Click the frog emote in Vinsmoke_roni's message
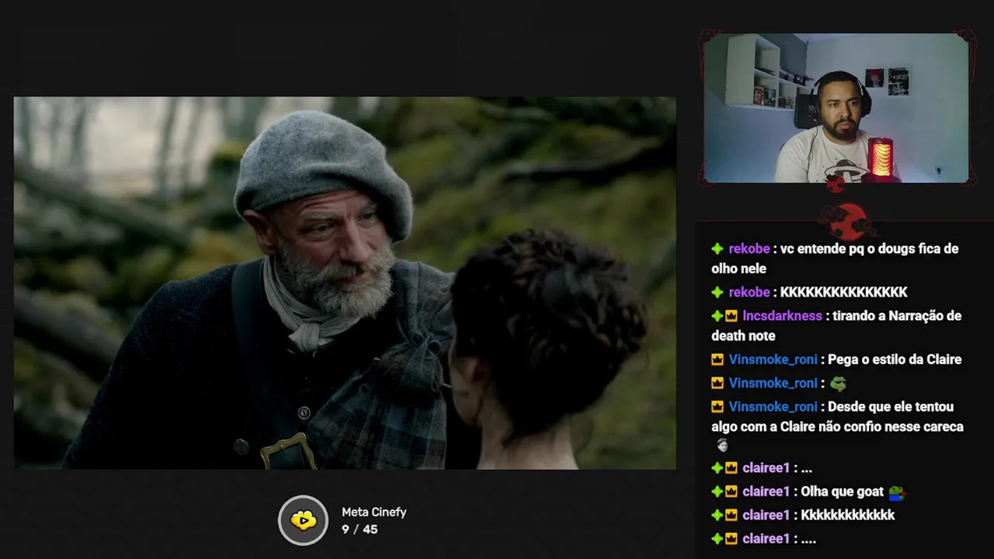The image size is (994, 559). 838,384
